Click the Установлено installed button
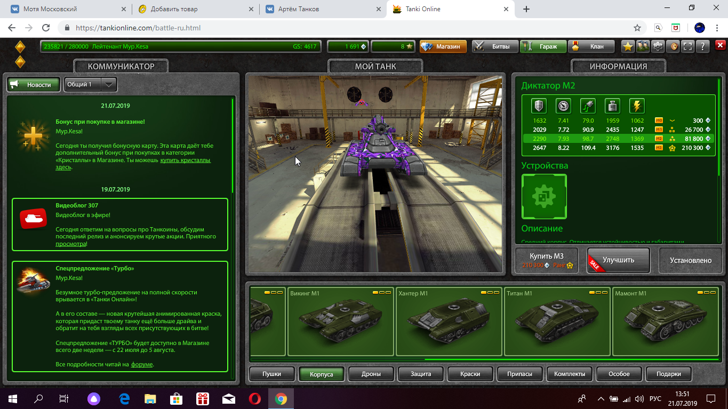 coord(691,260)
